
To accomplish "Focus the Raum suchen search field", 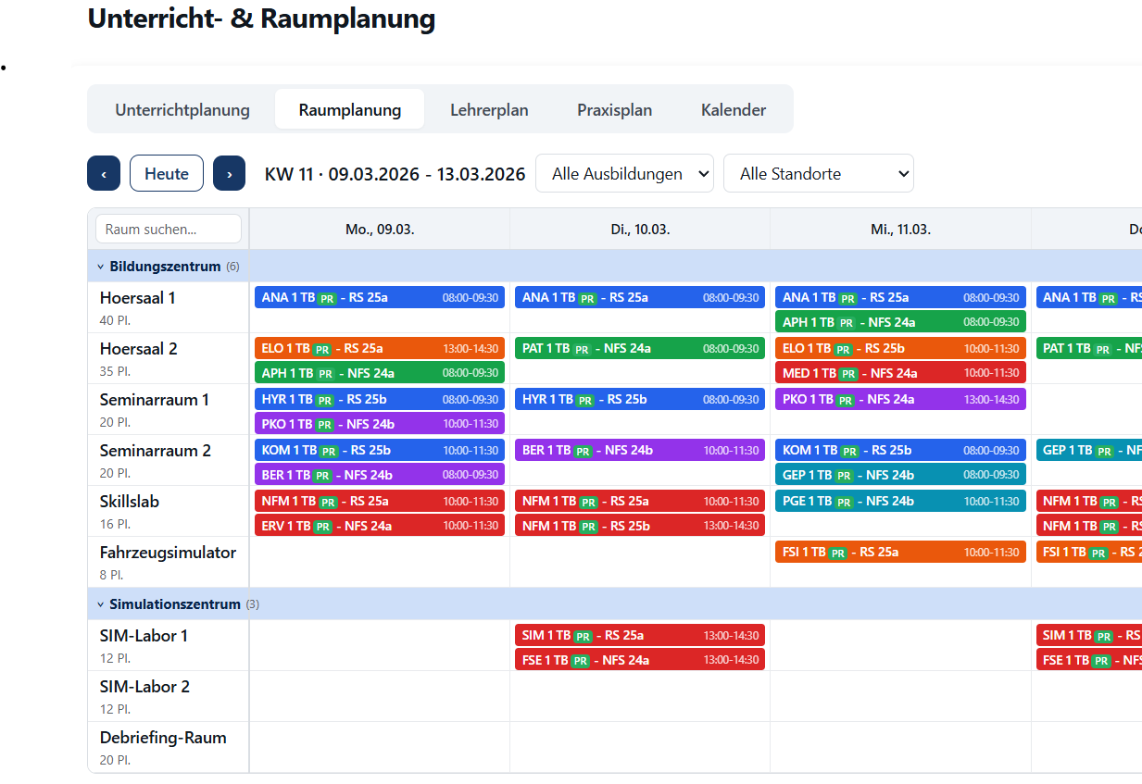I will 169,229.
